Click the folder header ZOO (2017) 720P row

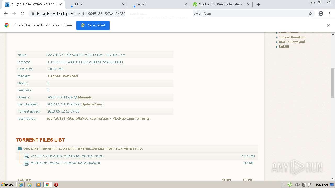click(137, 149)
